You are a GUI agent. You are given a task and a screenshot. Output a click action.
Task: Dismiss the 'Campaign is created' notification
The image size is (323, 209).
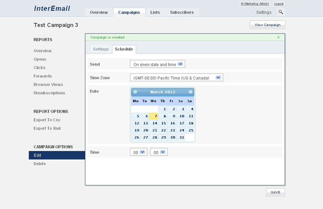coord(278,37)
